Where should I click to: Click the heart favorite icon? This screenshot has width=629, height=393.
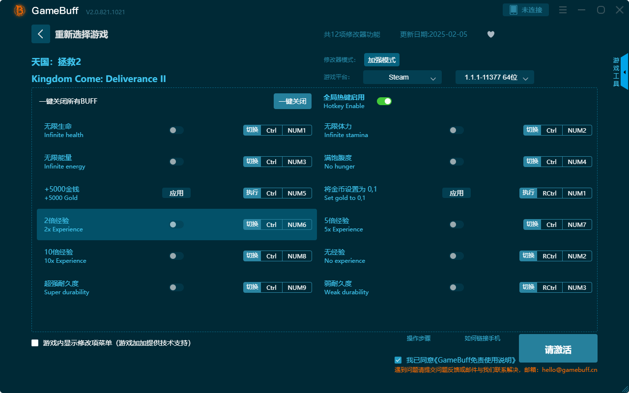point(490,34)
